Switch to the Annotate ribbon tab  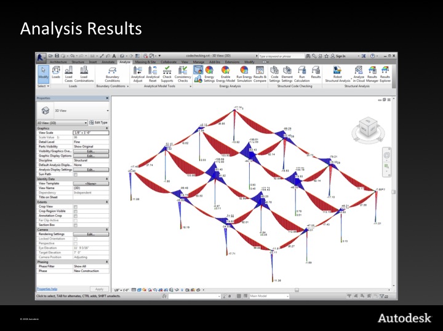click(108, 62)
